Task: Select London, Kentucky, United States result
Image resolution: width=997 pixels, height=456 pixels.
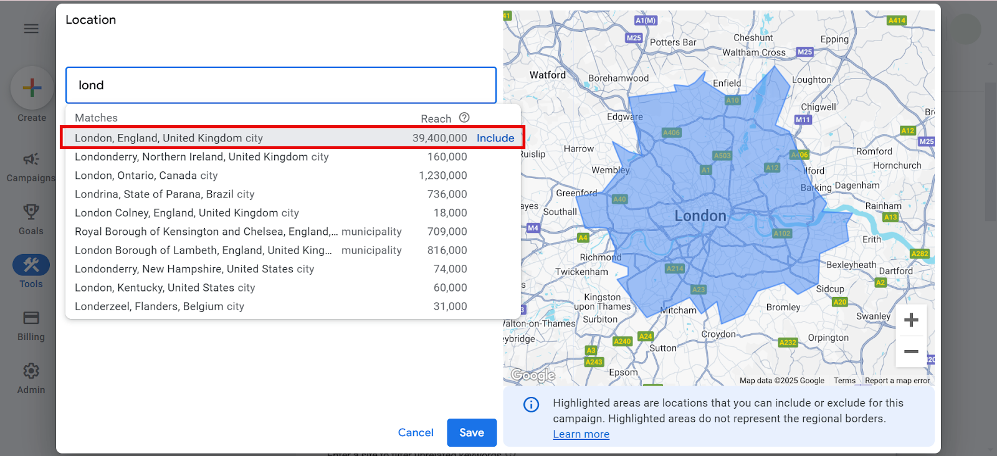Action: 293,288
